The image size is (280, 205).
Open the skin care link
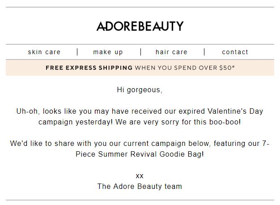[44, 52]
